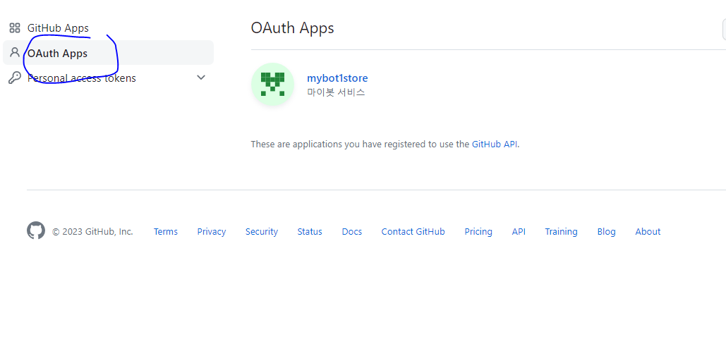Click the GitHub Apps grid icon
Screen dimensions: 726x363
coord(15,28)
